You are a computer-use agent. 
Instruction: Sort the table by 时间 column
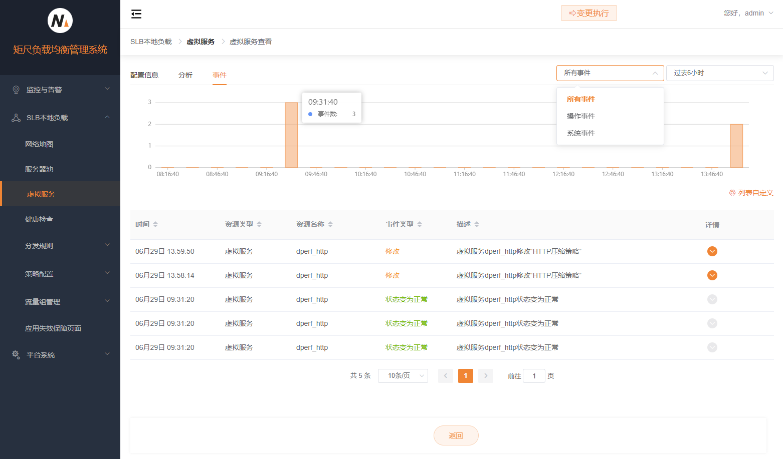point(155,224)
